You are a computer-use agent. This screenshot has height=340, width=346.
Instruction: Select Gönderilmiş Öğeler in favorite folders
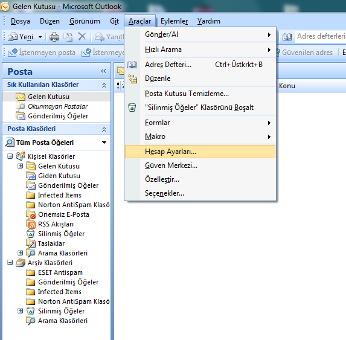[x=58, y=116]
